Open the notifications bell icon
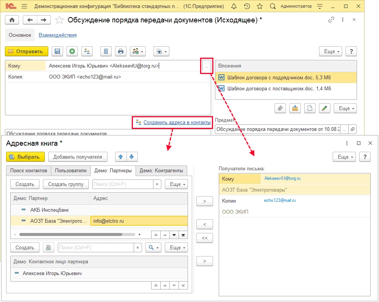 click(235, 6)
